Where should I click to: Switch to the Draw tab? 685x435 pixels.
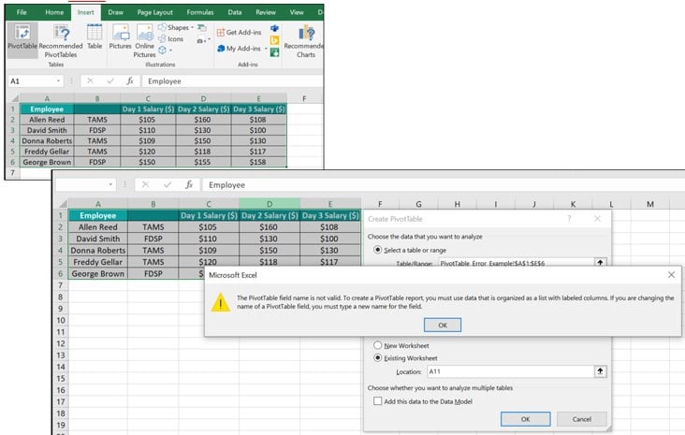115,12
